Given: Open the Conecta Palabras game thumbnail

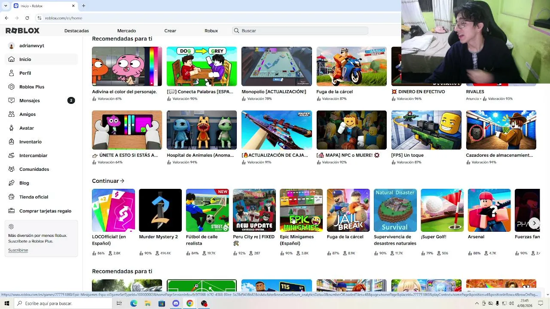Looking at the screenshot, I should (x=202, y=67).
